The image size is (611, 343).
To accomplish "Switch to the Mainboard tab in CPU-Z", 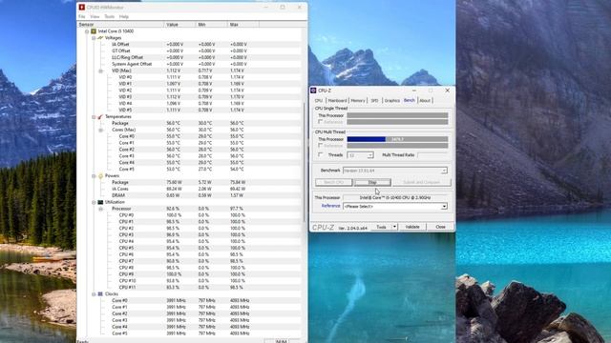I will pyautogui.click(x=337, y=101).
